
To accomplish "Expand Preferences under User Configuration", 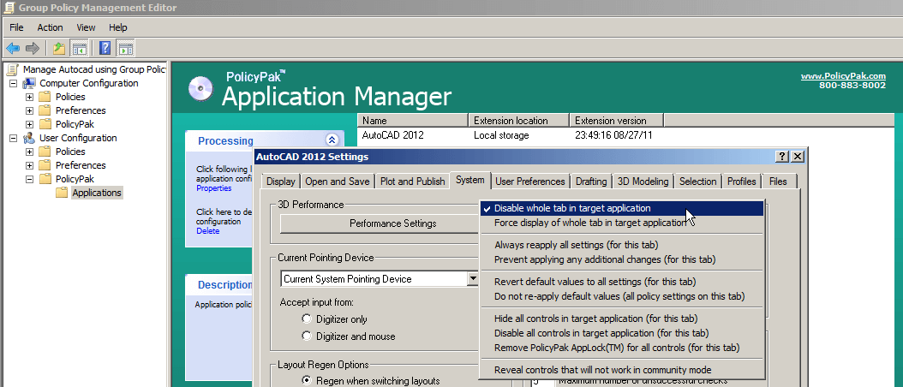I will click(29, 166).
